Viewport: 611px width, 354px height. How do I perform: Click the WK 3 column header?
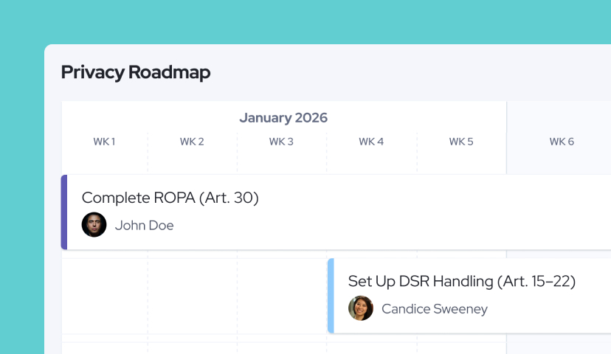coord(281,142)
